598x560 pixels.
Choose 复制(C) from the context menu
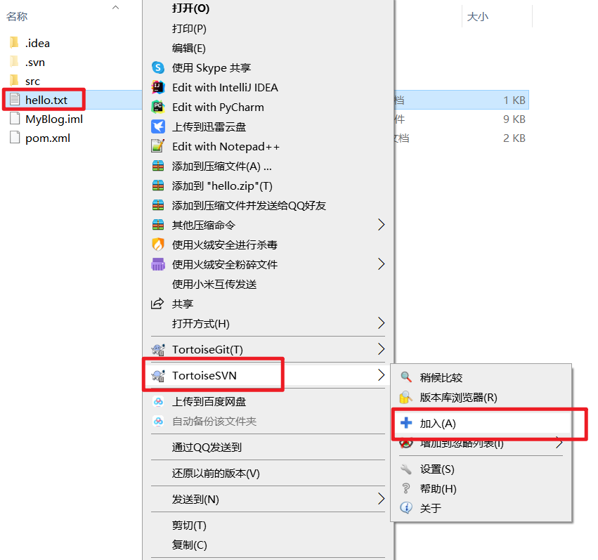[268, 545]
